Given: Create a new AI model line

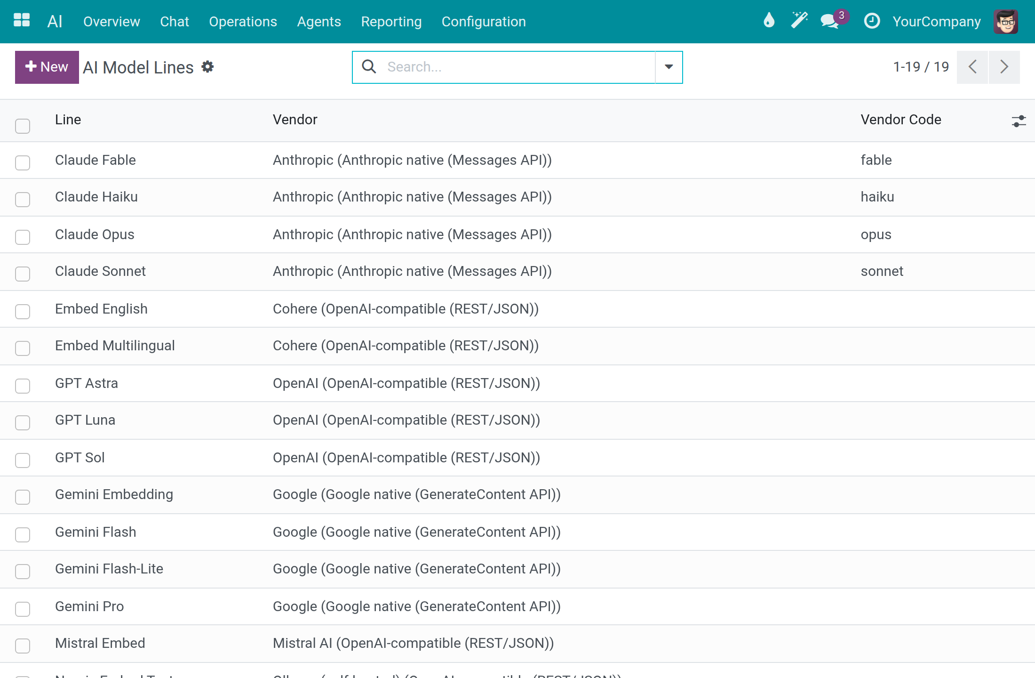Looking at the screenshot, I should (47, 67).
